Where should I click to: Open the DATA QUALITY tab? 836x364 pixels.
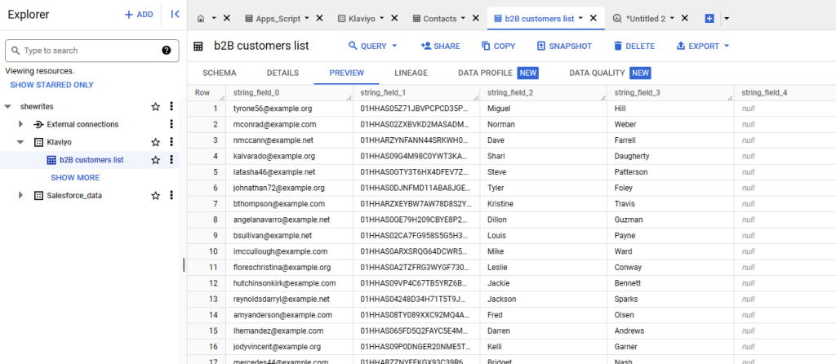coord(610,73)
